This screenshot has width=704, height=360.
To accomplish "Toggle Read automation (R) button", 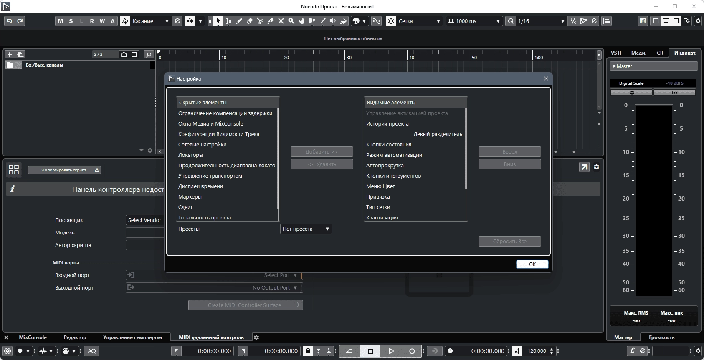I will tap(92, 21).
